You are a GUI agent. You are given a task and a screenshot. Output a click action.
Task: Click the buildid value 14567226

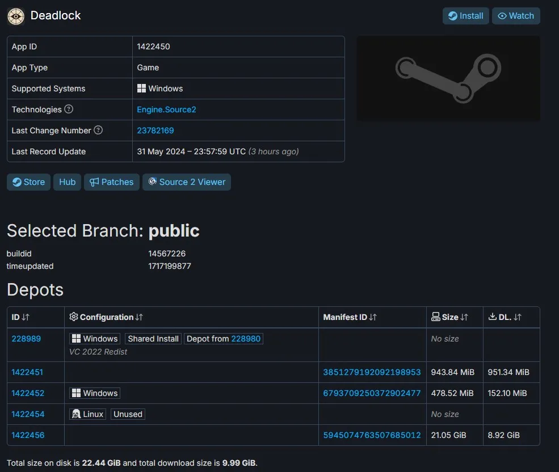point(167,254)
